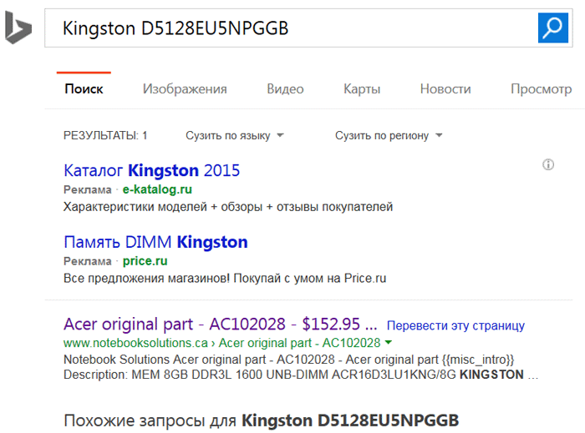Open the Каталог Kingston 2015 ad link
585x433 pixels.
click(151, 170)
